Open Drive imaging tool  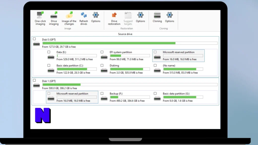click(x=54, y=18)
